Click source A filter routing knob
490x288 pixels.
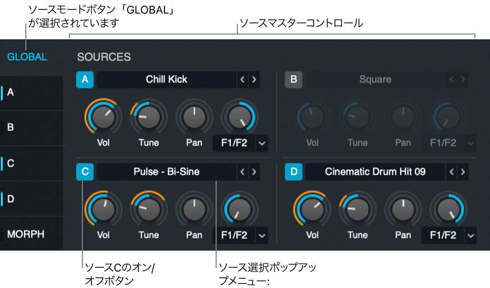tap(240, 116)
